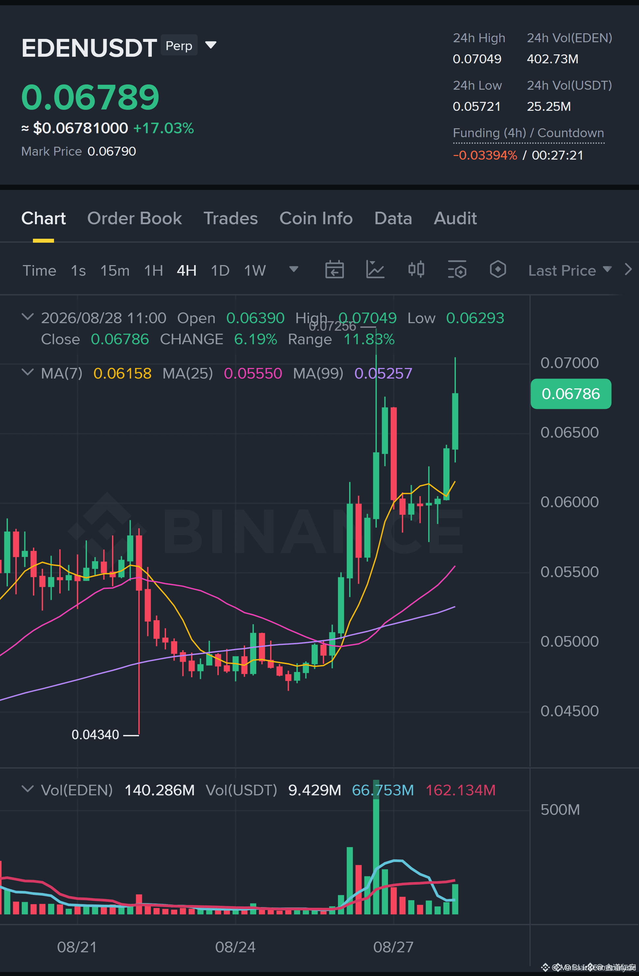This screenshot has width=639, height=976.
Task: Click the MA(99) value 0.05257
Action: click(x=383, y=373)
